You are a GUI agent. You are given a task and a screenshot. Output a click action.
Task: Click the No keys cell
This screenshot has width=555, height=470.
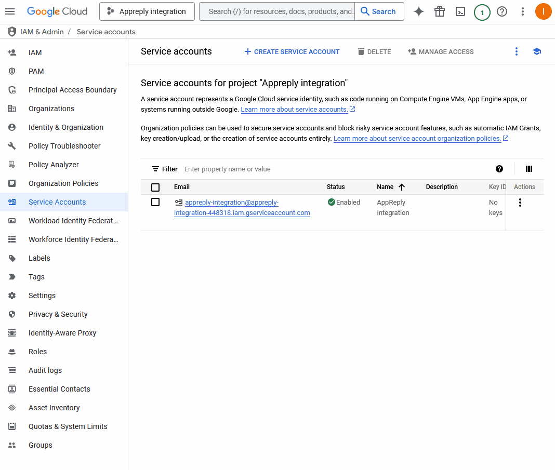(496, 208)
